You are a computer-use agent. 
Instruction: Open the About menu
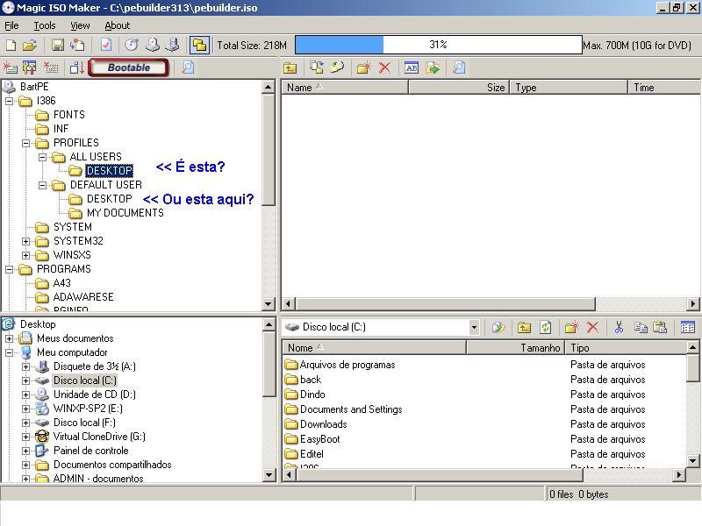[118, 25]
